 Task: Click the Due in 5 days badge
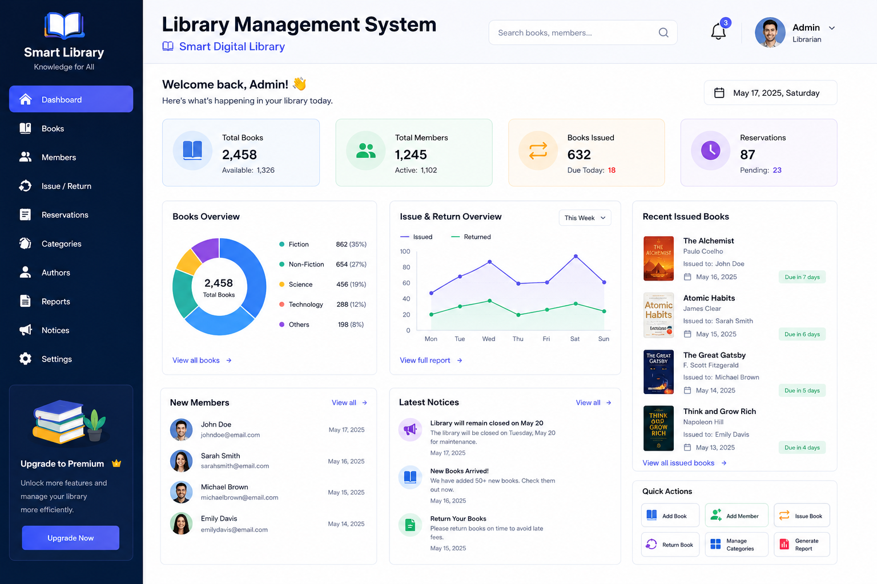802,391
